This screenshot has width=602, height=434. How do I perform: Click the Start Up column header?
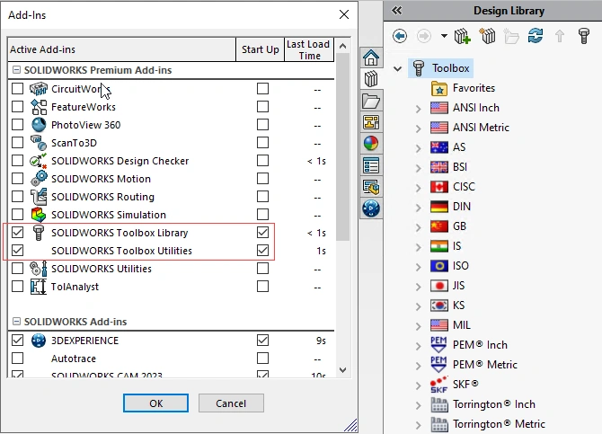coord(261,49)
